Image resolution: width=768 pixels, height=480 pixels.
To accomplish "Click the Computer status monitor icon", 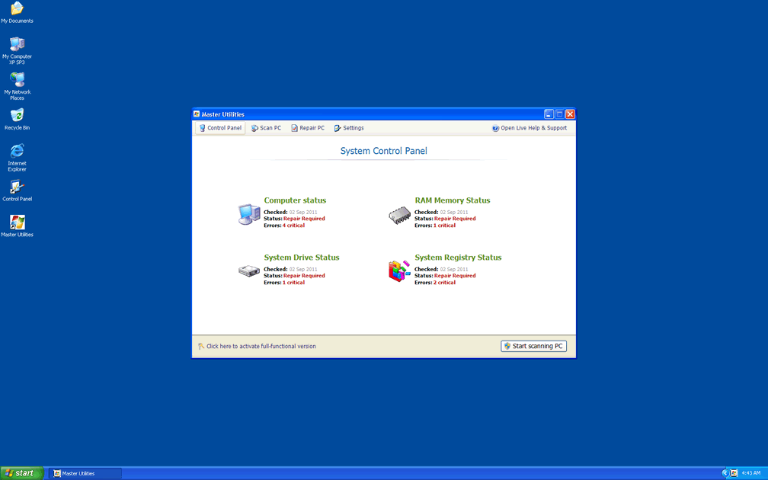I will click(248, 214).
